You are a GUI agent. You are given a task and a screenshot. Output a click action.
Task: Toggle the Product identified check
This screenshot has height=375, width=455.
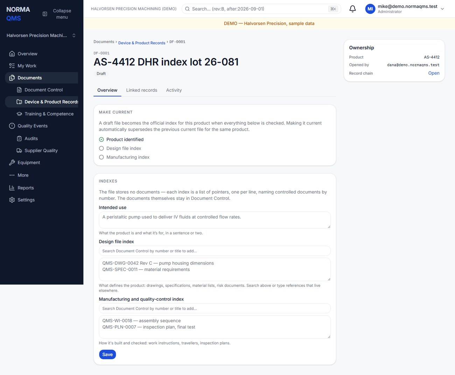(101, 139)
